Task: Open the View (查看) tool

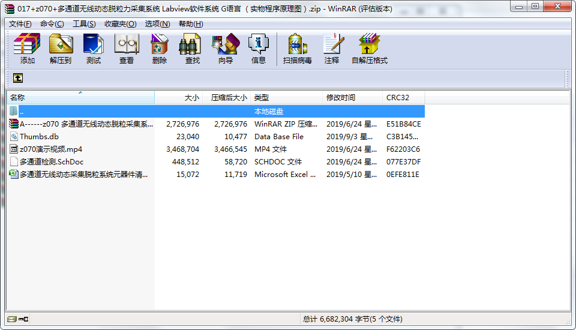Action: (127, 49)
